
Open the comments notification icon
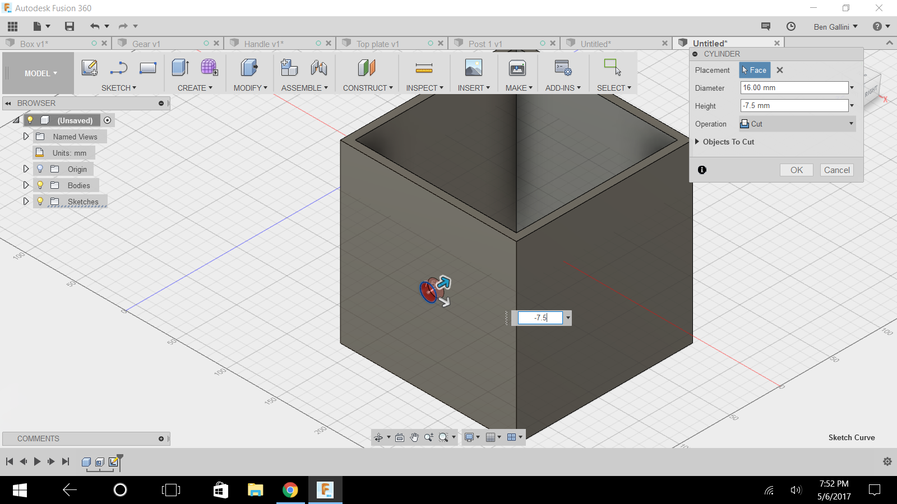(766, 26)
